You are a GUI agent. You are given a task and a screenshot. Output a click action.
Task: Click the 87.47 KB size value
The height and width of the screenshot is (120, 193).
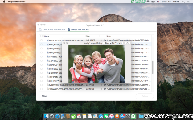[x=90, y=85]
